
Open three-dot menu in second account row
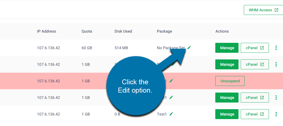(276, 64)
